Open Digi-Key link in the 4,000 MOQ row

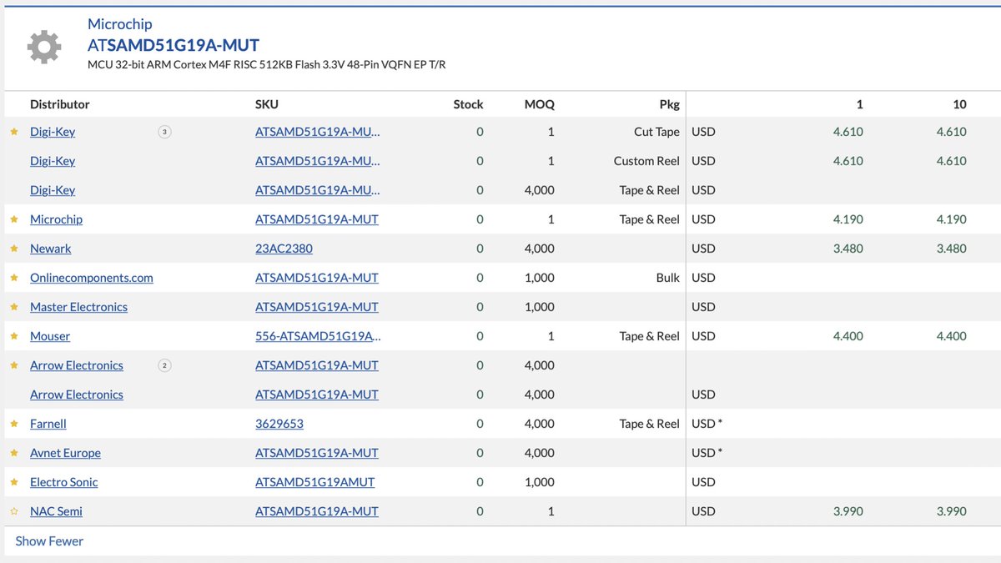click(53, 190)
